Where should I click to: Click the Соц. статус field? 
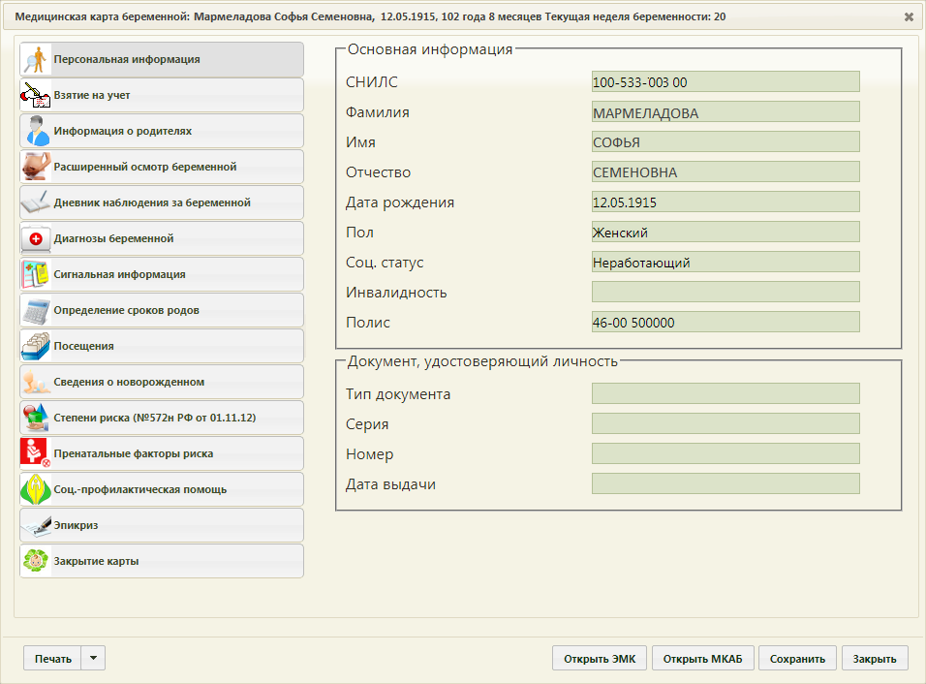click(x=725, y=263)
